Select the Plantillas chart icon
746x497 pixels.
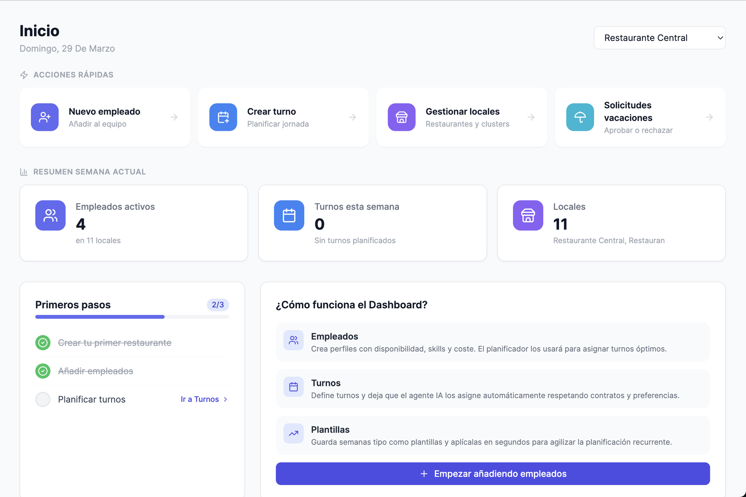pos(293,433)
